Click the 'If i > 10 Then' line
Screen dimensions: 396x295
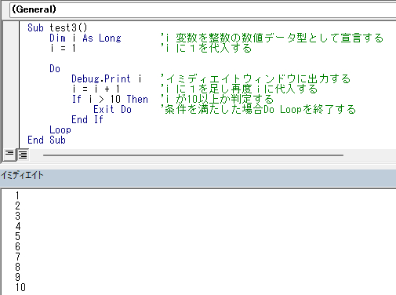pos(110,99)
